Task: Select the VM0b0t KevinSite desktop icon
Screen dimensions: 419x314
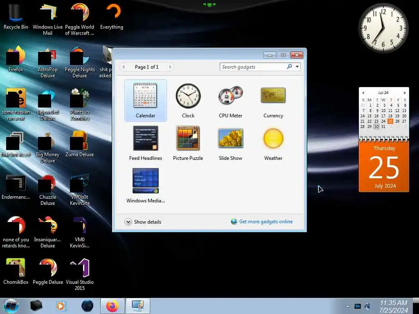Action: (x=80, y=190)
